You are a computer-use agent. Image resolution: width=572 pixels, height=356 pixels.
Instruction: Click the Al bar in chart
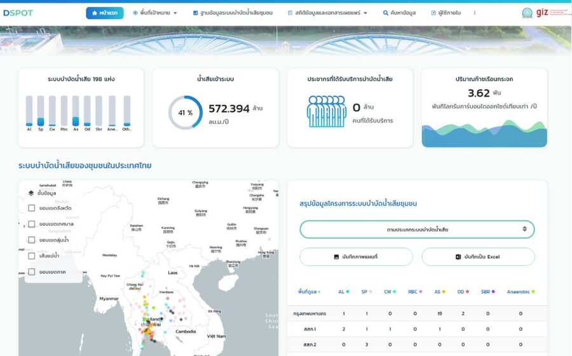click(29, 111)
